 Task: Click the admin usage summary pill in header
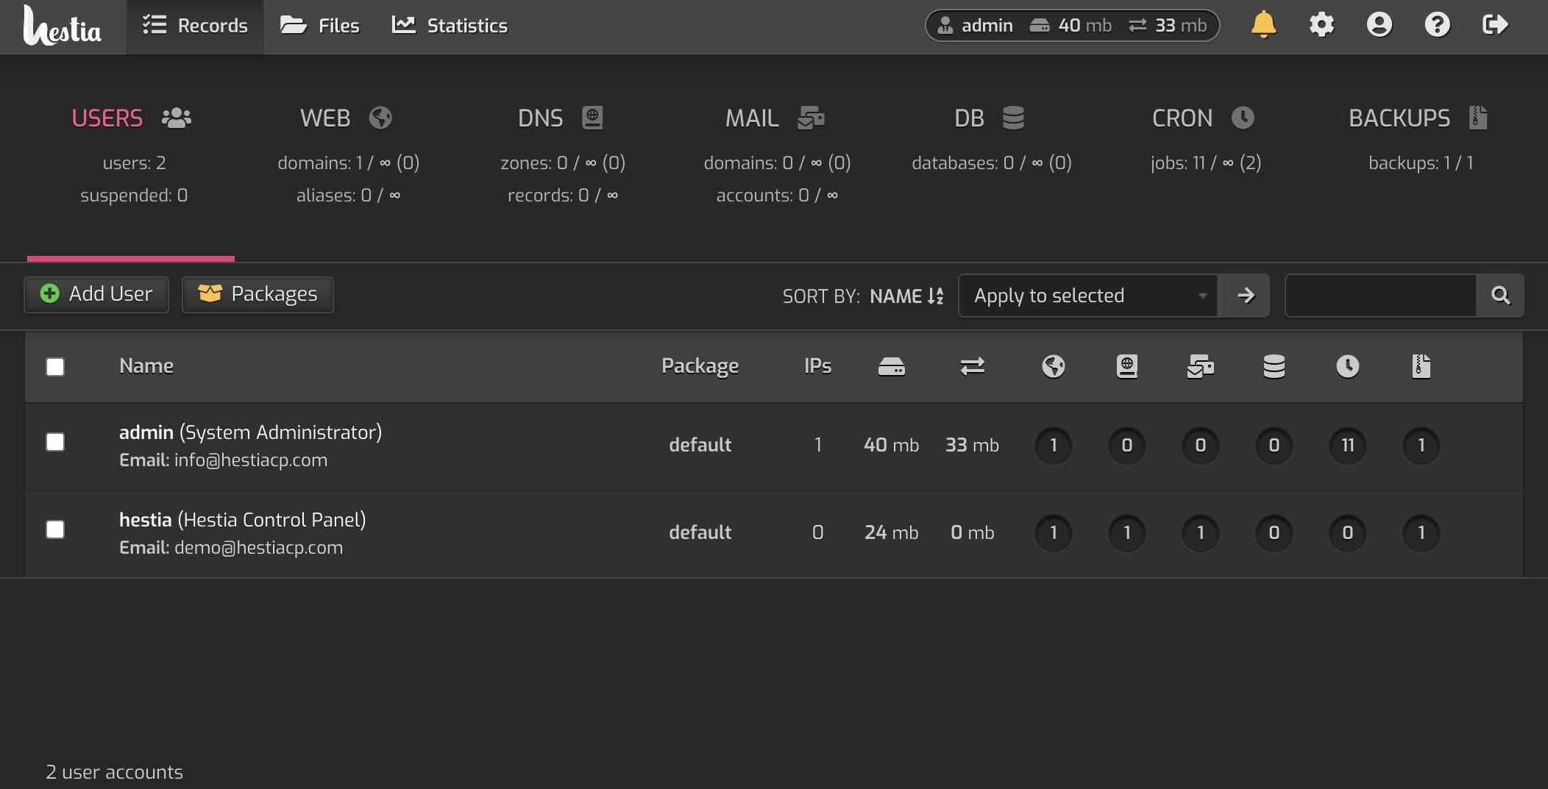pos(1072,26)
